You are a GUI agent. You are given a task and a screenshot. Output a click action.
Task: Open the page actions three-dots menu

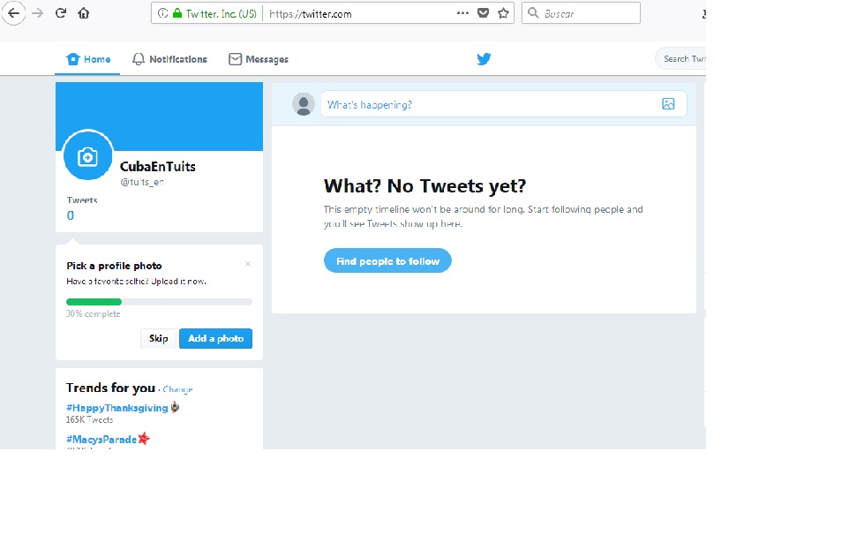462,13
